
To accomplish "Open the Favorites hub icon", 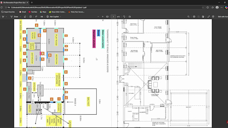I will tap(213, 7).
